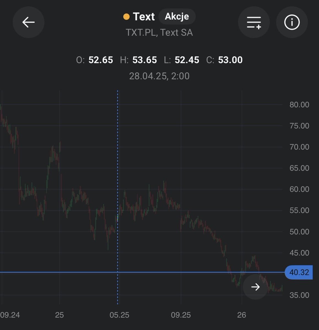Click the dashed vertical crosshair line
The image size is (319, 330).
click(x=118, y=193)
